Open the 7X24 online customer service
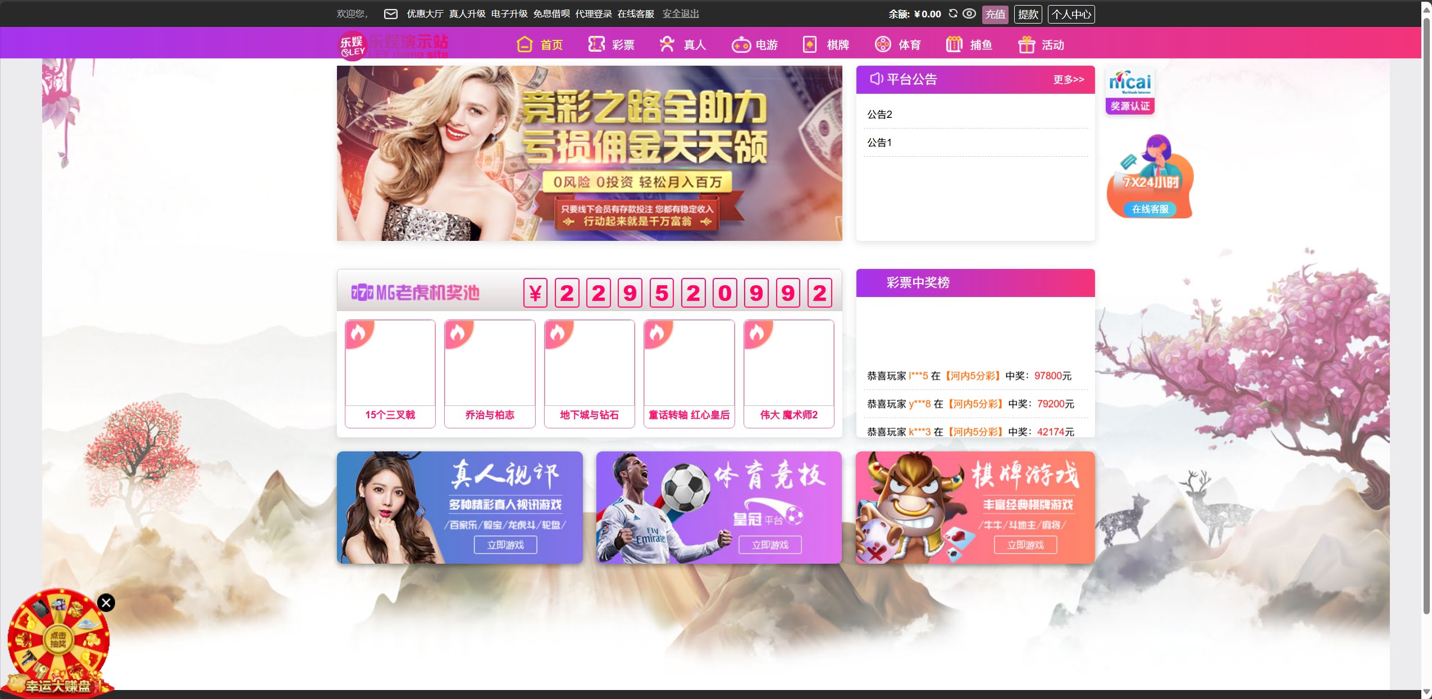Screen dimensions: 1432x699 click(x=1150, y=209)
